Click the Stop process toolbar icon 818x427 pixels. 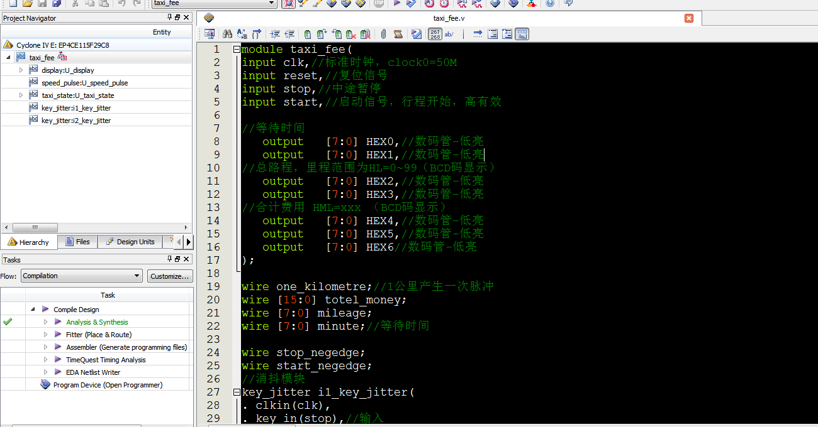click(x=378, y=4)
